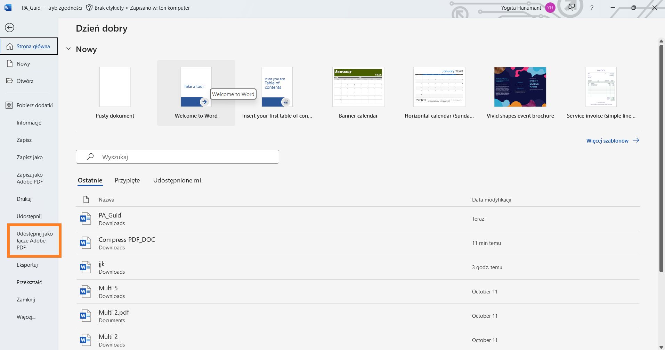
Task: Open Pobierz dodatki to get add-ins
Action: 34,105
